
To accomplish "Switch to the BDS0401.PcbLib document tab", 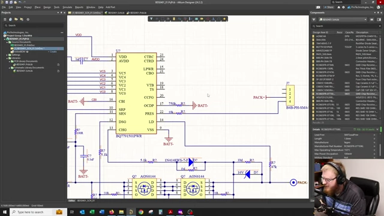I will (x=137, y=13).
